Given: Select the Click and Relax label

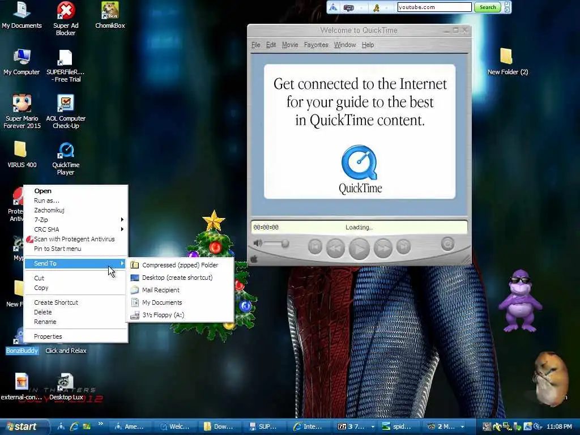Looking at the screenshot, I should [66, 351].
